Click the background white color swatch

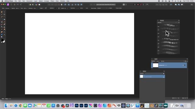[x=4, y=41]
